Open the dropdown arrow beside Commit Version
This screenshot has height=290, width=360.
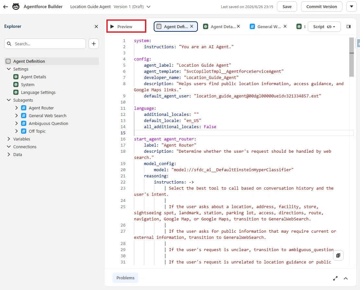point(351,7)
